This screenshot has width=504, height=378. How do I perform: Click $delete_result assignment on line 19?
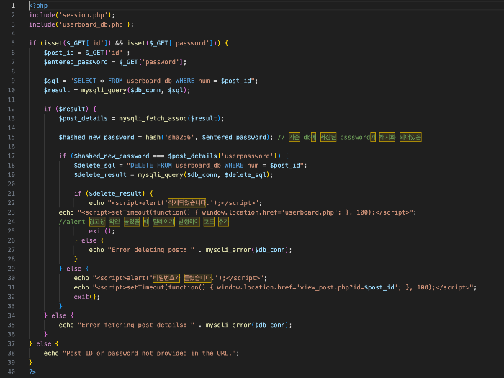click(x=174, y=175)
